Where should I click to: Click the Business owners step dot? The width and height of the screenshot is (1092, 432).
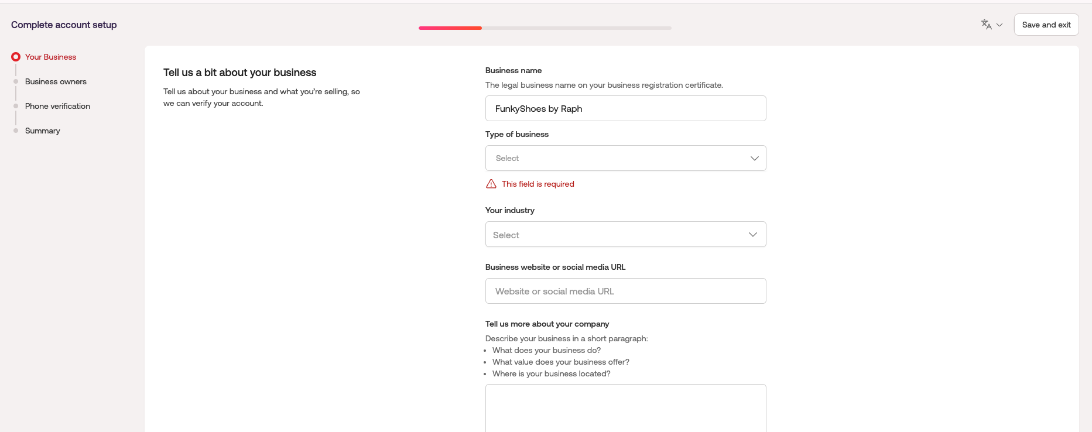[x=16, y=81]
